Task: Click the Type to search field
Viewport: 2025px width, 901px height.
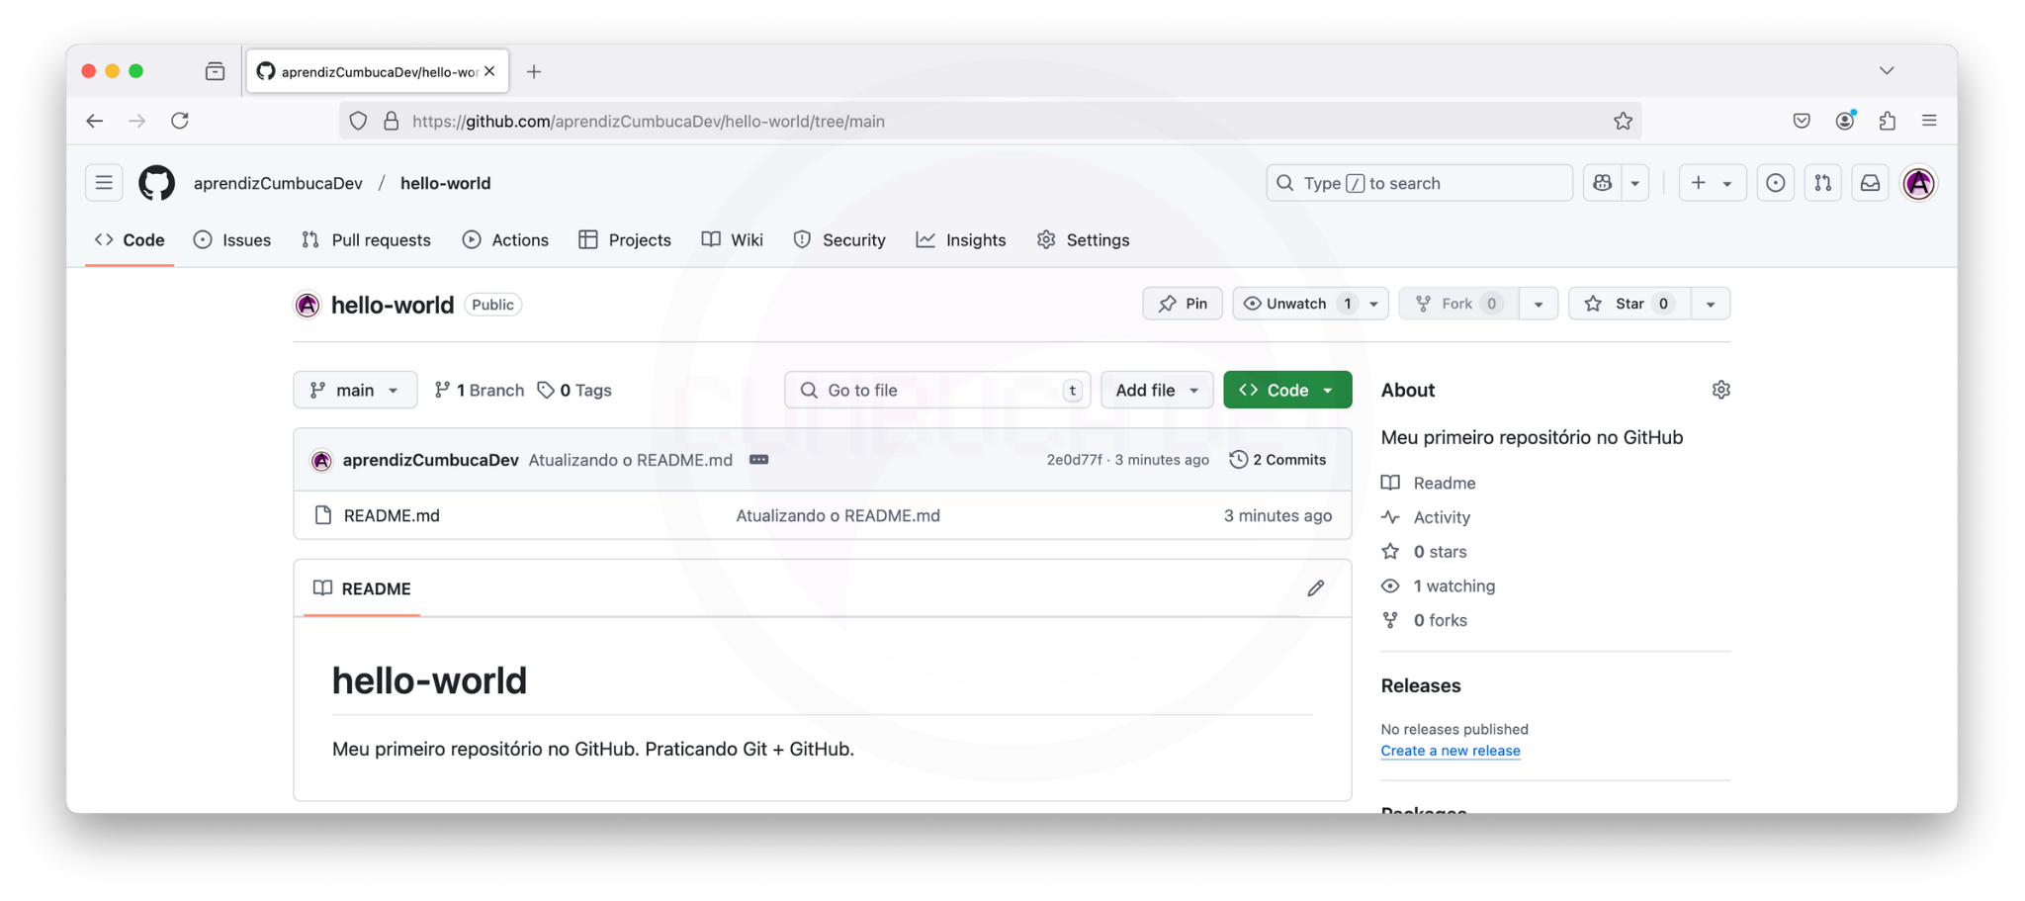Action: click(x=1418, y=182)
